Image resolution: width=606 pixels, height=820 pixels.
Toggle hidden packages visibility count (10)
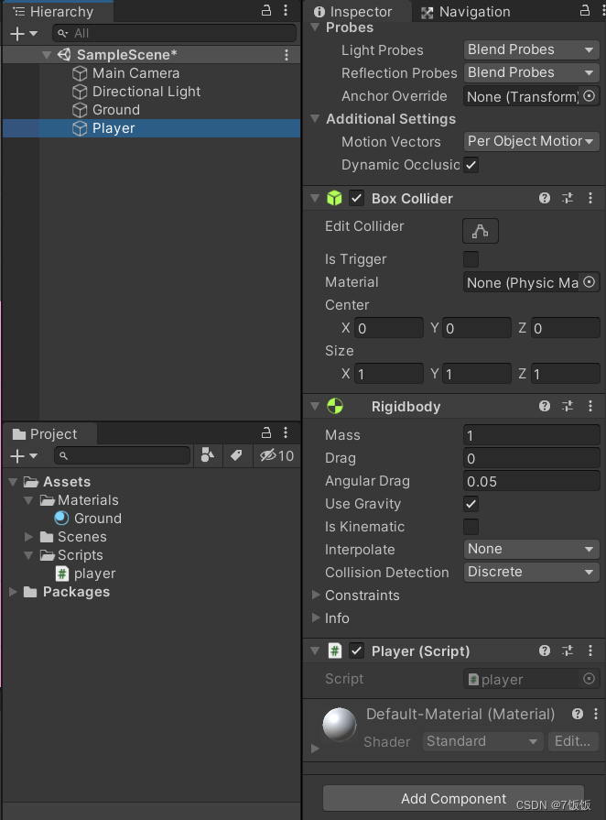click(x=276, y=455)
